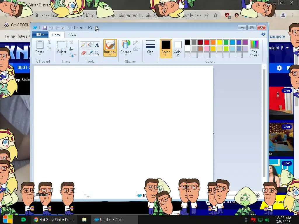This screenshot has height=224, width=299.
Task: Activate the Select rectangle tool
Action: coord(62,45)
